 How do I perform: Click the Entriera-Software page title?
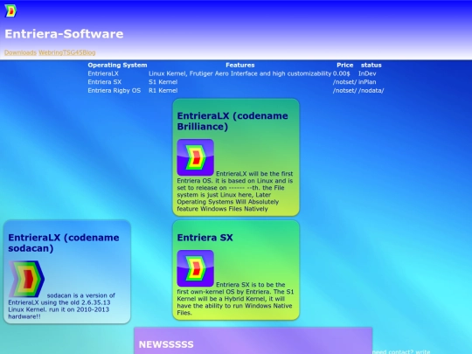[64, 34]
